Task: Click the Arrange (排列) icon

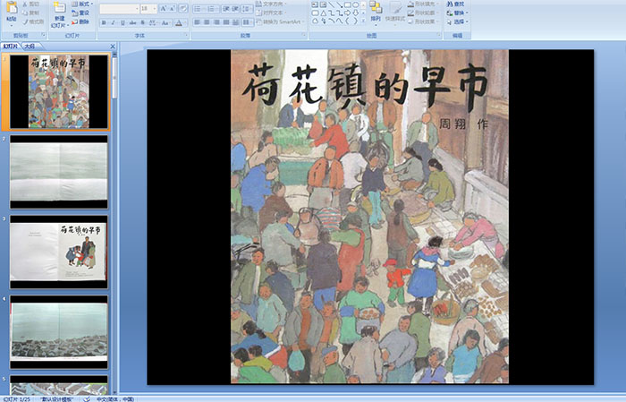Action: pyautogui.click(x=376, y=7)
